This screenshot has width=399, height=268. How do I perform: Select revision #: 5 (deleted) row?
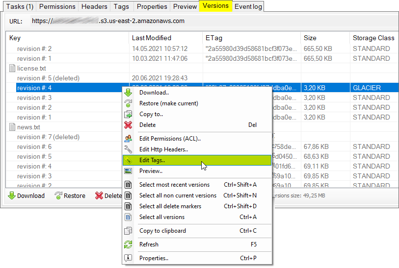coord(202,78)
